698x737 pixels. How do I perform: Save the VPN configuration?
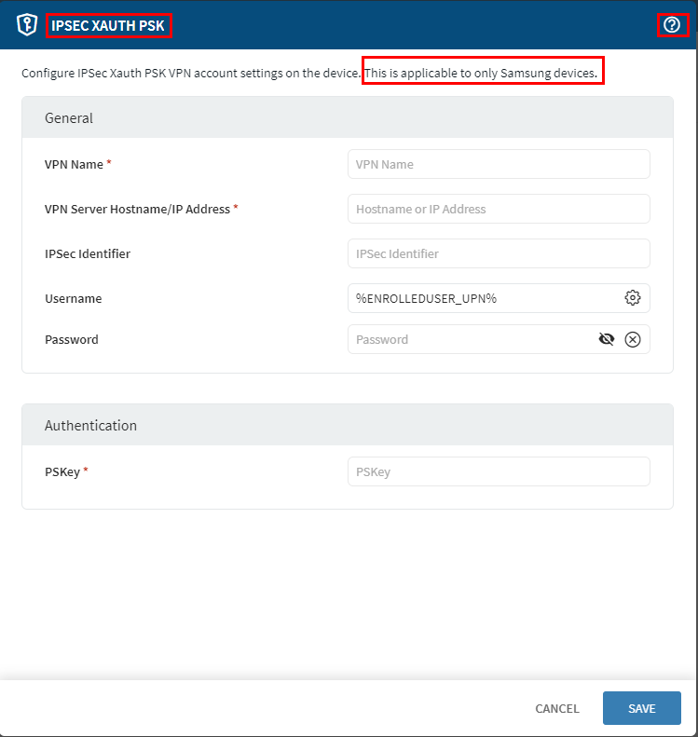click(641, 708)
